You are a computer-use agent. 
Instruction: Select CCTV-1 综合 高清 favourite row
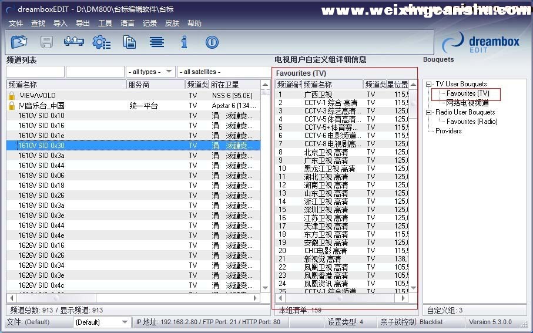342,103
